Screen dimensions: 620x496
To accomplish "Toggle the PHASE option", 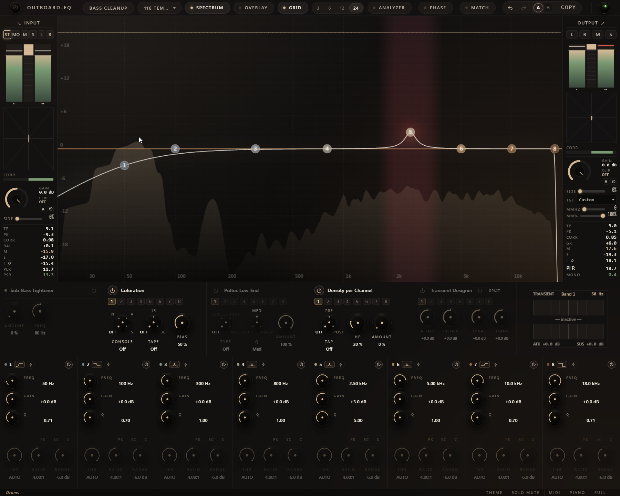I will [435, 8].
